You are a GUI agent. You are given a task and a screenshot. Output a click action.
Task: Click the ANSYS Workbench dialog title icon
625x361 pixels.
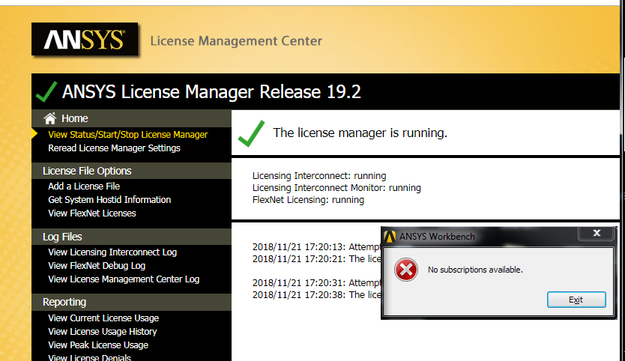pyautogui.click(x=390, y=237)
